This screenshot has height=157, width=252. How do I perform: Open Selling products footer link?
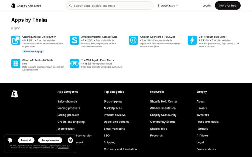click(x=68, y=115)
